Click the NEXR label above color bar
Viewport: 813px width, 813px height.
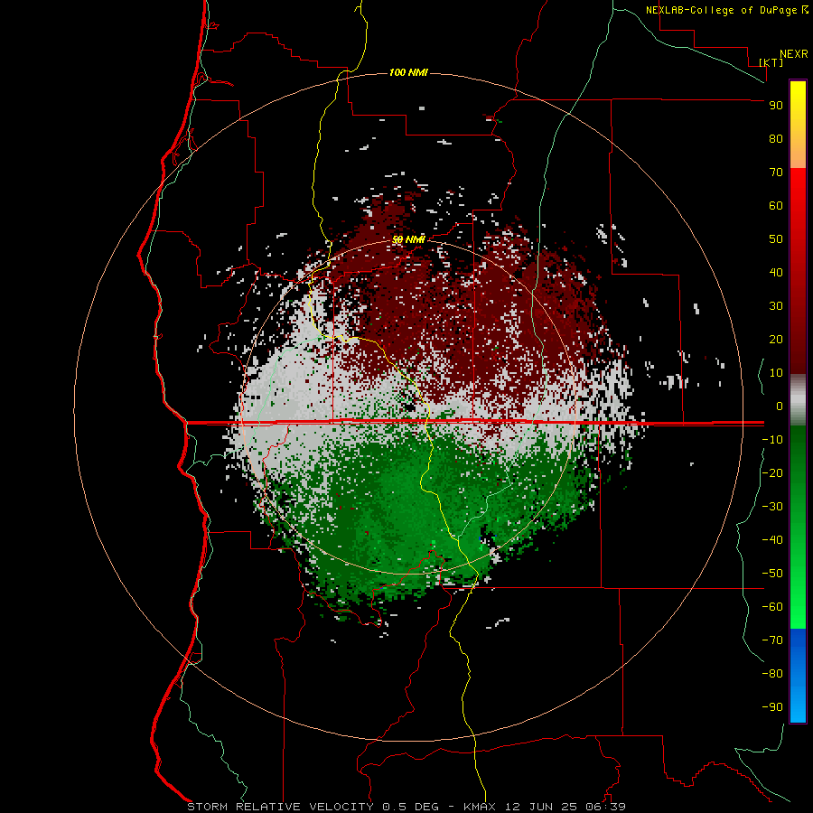click(x=794, y=54)
